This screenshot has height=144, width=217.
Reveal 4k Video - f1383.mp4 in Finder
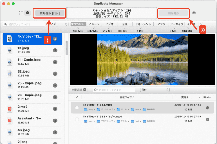tap(207, 107)
